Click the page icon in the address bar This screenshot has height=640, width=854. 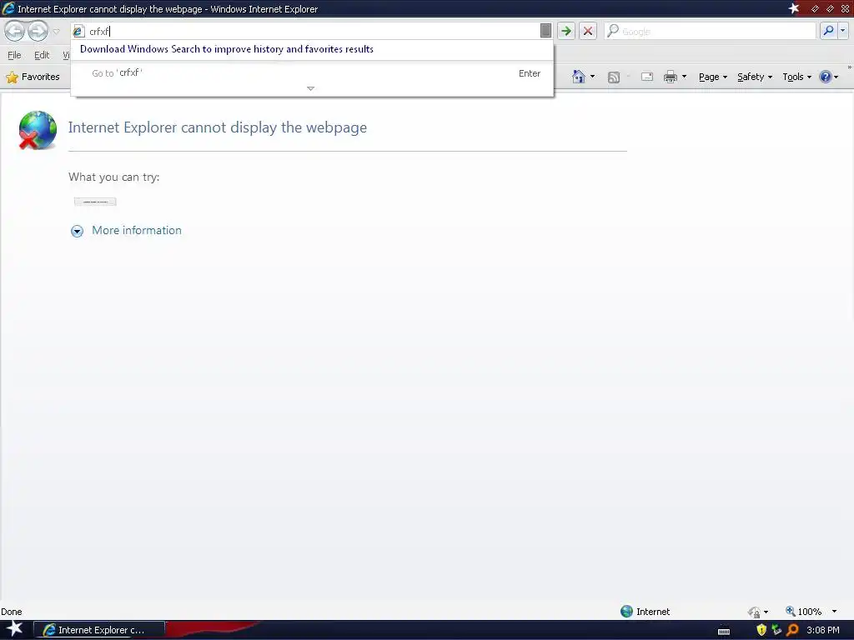coord(79,32)
